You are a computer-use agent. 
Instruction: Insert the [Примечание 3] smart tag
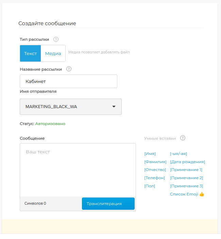point(186,186)
